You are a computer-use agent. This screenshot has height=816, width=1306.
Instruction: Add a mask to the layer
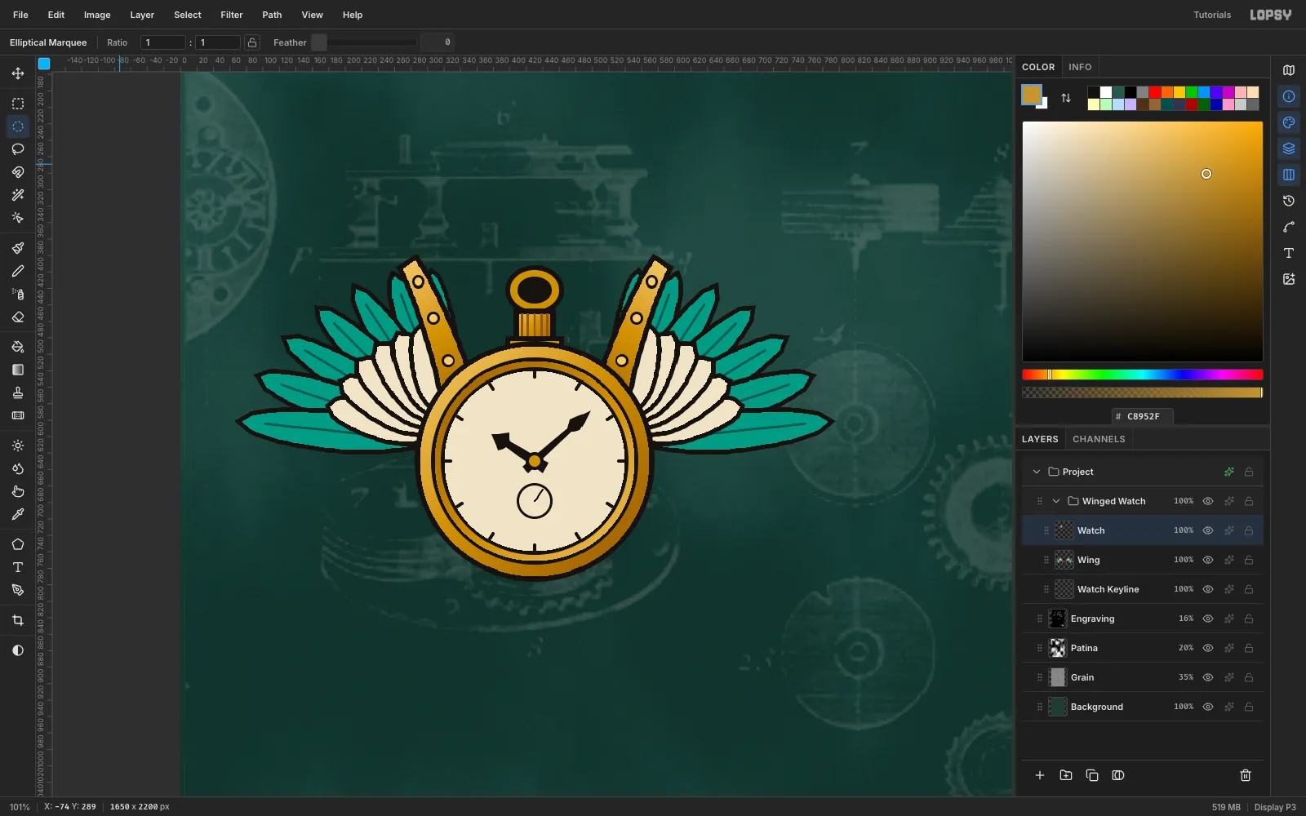pos(1118,775)
